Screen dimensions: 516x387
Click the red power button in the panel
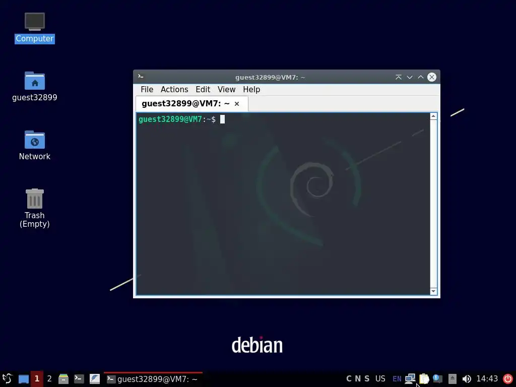[x=508, y=379]
